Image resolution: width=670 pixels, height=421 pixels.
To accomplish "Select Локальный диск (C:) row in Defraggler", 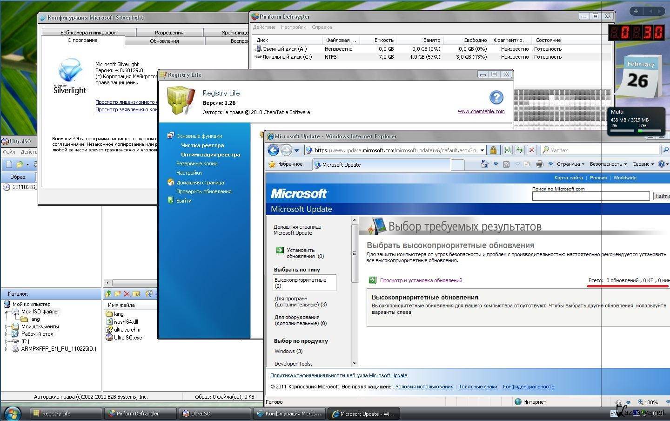I will click(431, 57).
